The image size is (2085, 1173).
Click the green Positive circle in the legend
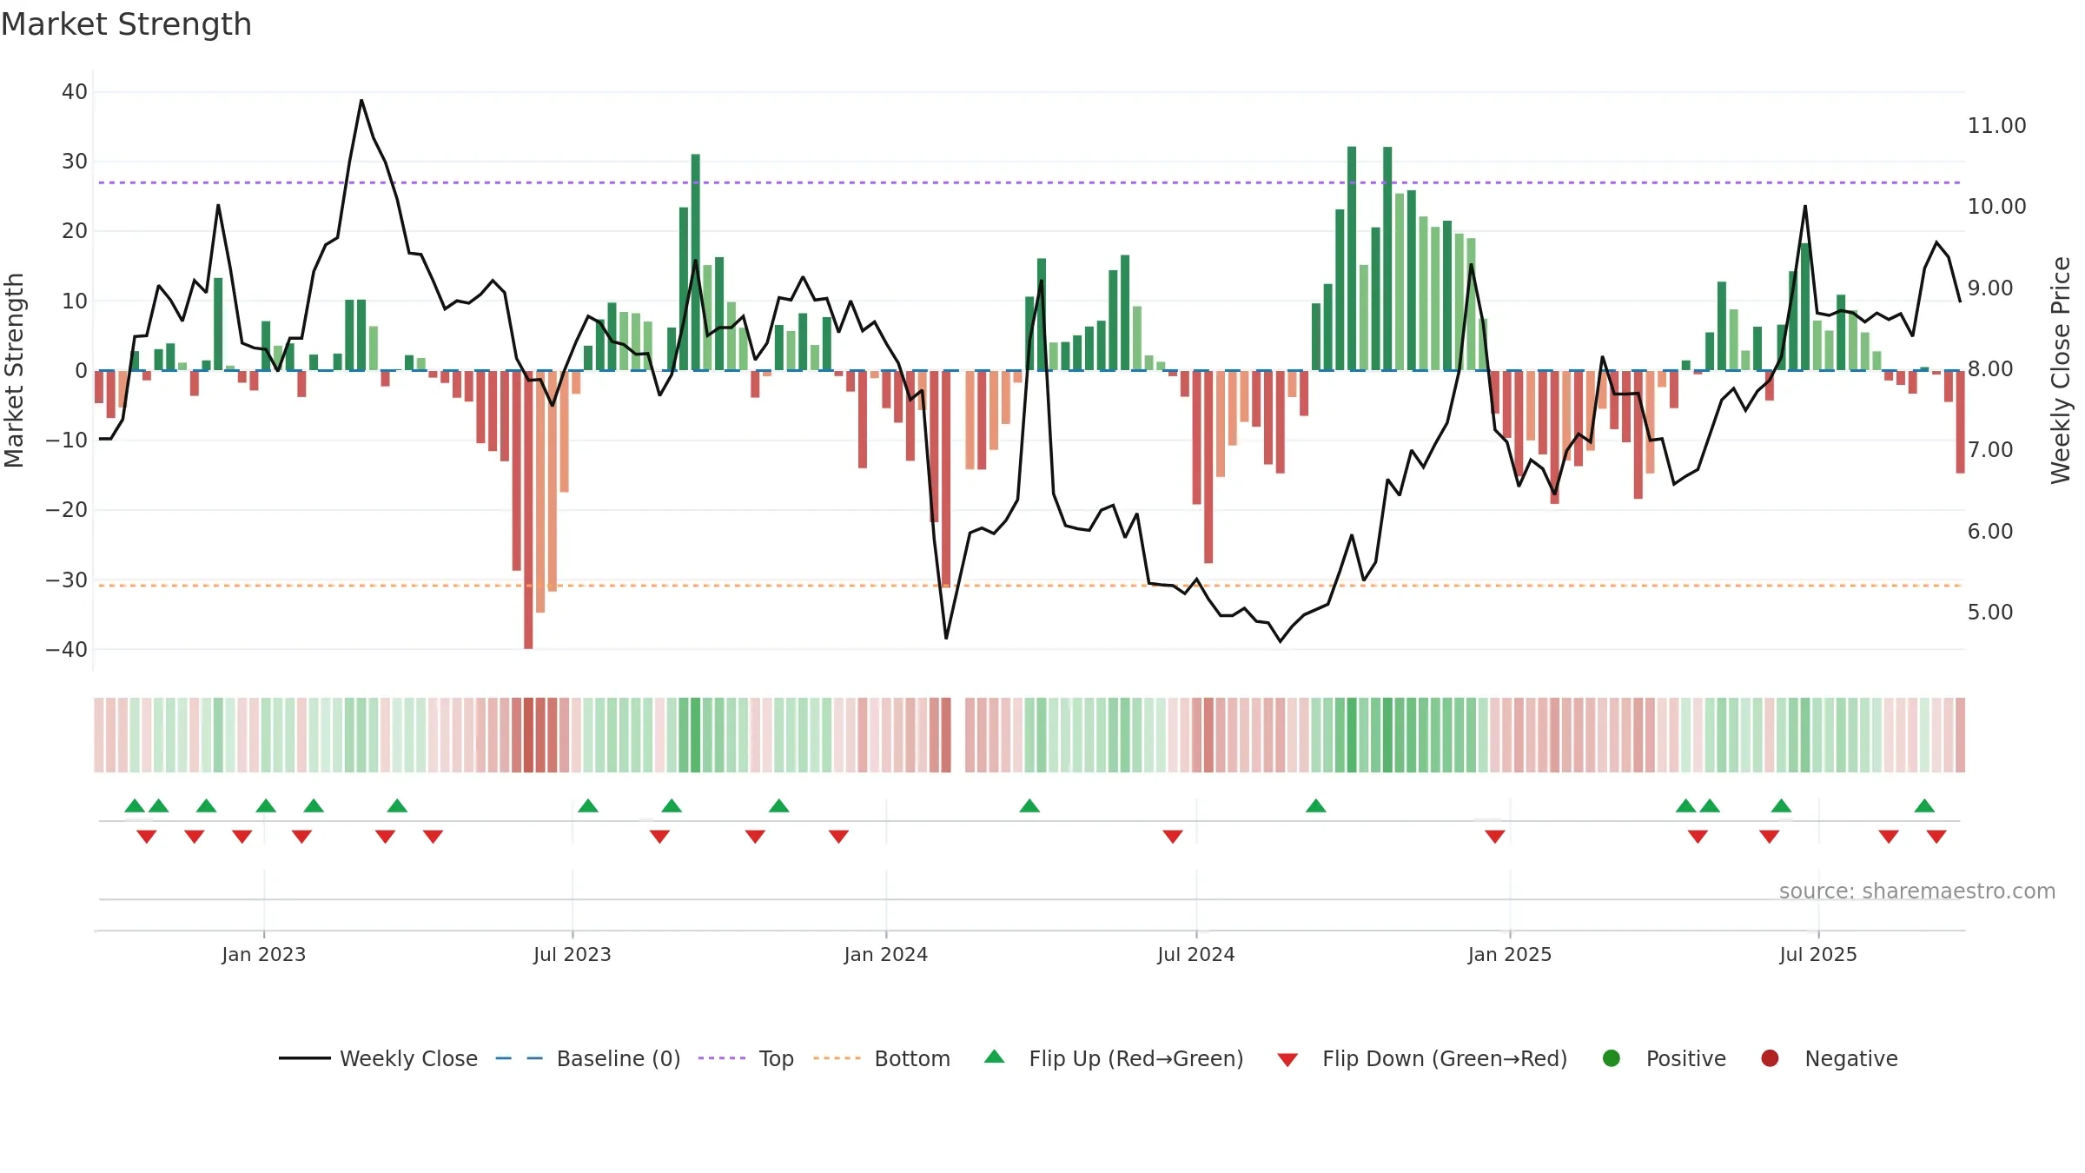(1612, 1058)
